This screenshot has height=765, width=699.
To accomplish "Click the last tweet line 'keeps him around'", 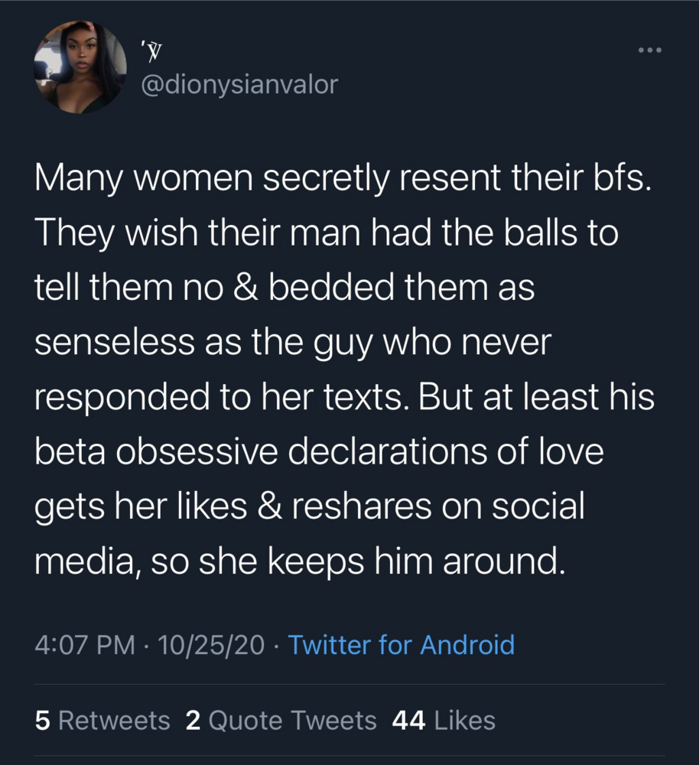I will click(x=300, y=562).
